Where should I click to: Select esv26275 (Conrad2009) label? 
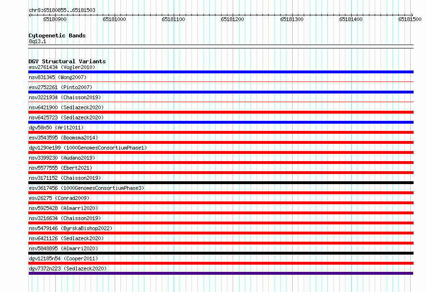click(x=59, y=198)
